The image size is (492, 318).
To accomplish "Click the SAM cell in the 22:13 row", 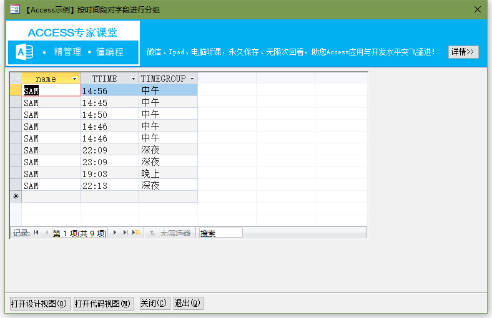I will click(x=51, y=185).
